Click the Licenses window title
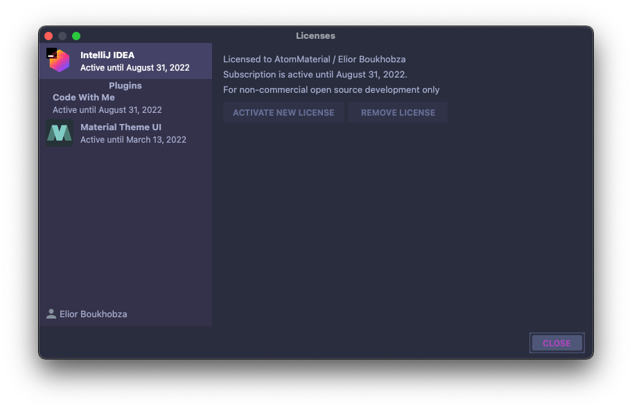This screenshot has height=410, width=632. [315, 36]
